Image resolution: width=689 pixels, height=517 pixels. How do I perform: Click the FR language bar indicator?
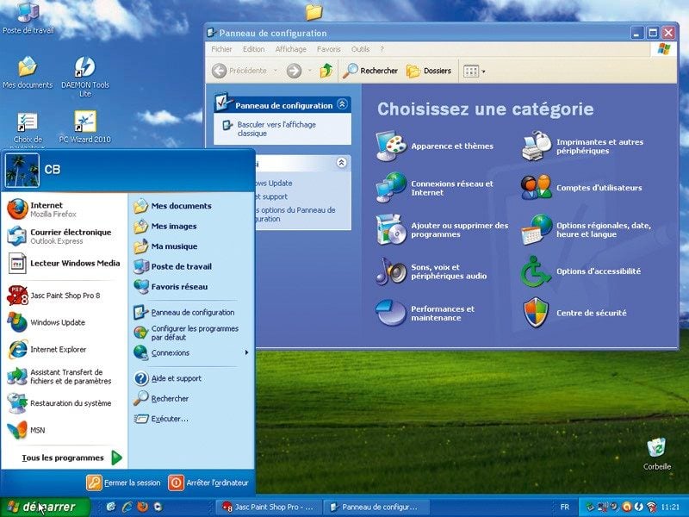(x=565, y=507)
